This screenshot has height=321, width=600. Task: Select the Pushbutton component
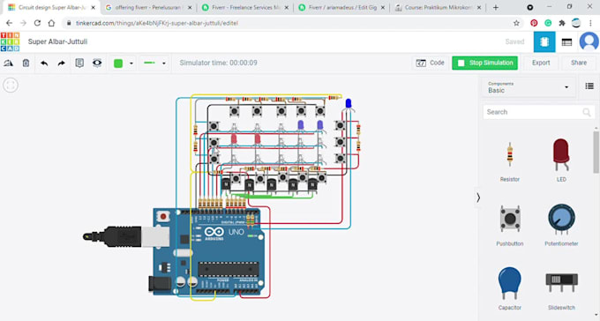(510, 226)
